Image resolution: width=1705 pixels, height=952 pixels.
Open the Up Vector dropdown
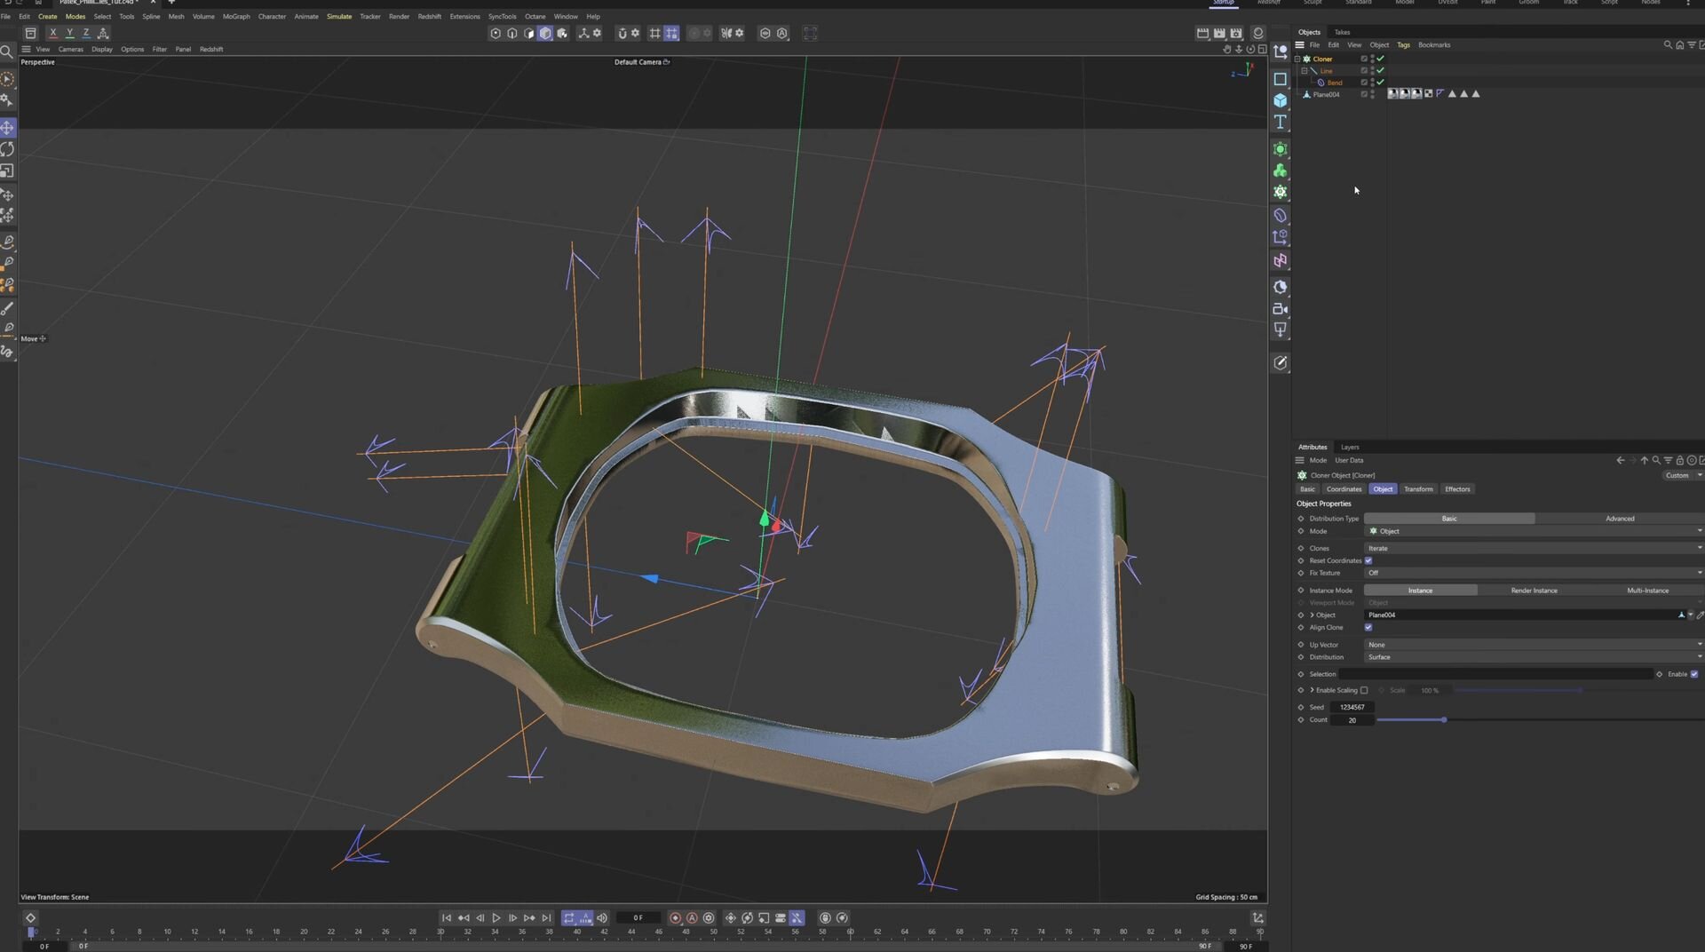click(x=1534, y=645)
